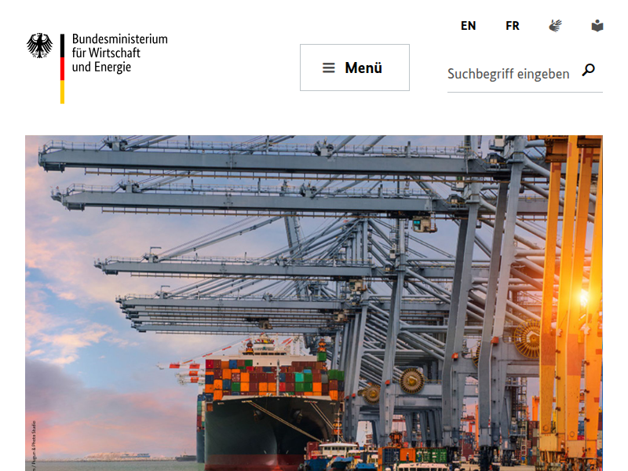
Task: Click the word Menü
Action: tap(363, 68)
